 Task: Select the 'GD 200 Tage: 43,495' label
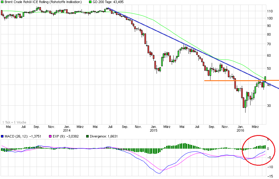[x=108, y=2]
